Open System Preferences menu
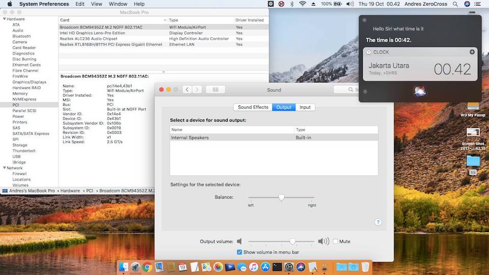The image size is (489, 275). coord(44,4)
